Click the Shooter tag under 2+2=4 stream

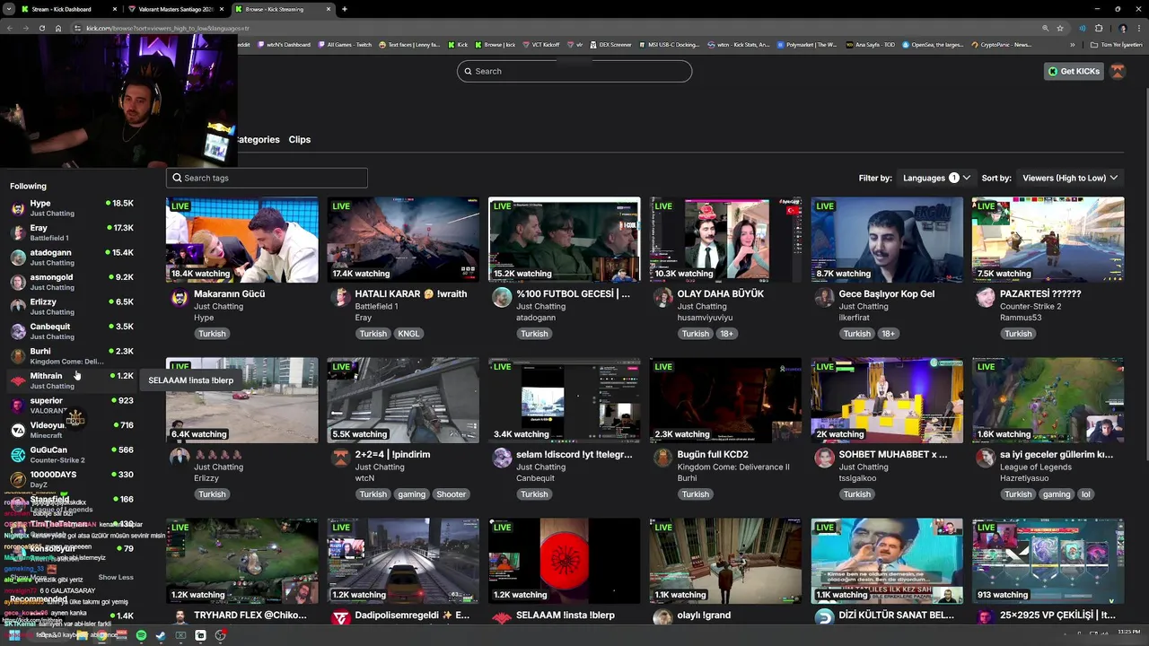click(451, 494)
